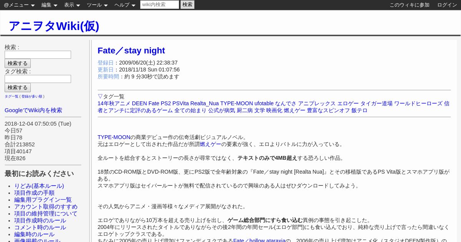Image resolution: width=461 pixels, height=242 pixels.
Task: Open 編集用プラグイン一覧 link
Action: coord(43,200)
